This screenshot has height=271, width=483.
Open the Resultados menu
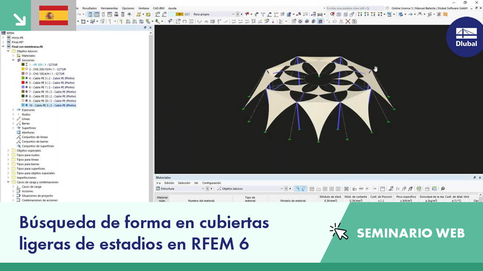90,8
